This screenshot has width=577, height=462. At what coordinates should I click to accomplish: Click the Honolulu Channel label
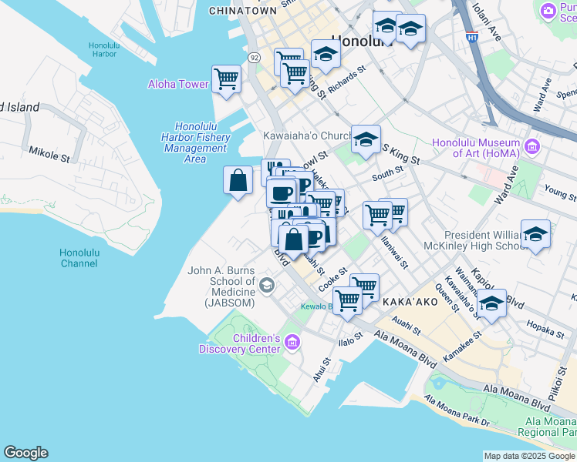click(79, 258)
